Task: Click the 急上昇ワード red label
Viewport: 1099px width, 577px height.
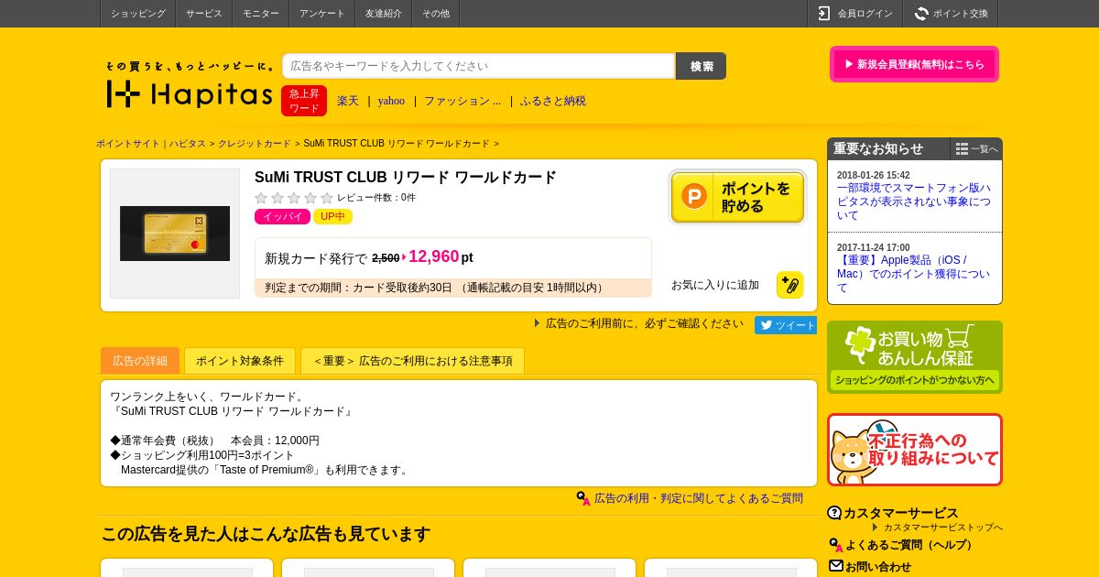Action: point(304,101)
